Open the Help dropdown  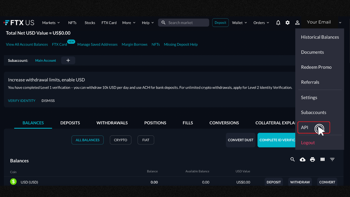point(148,23)
